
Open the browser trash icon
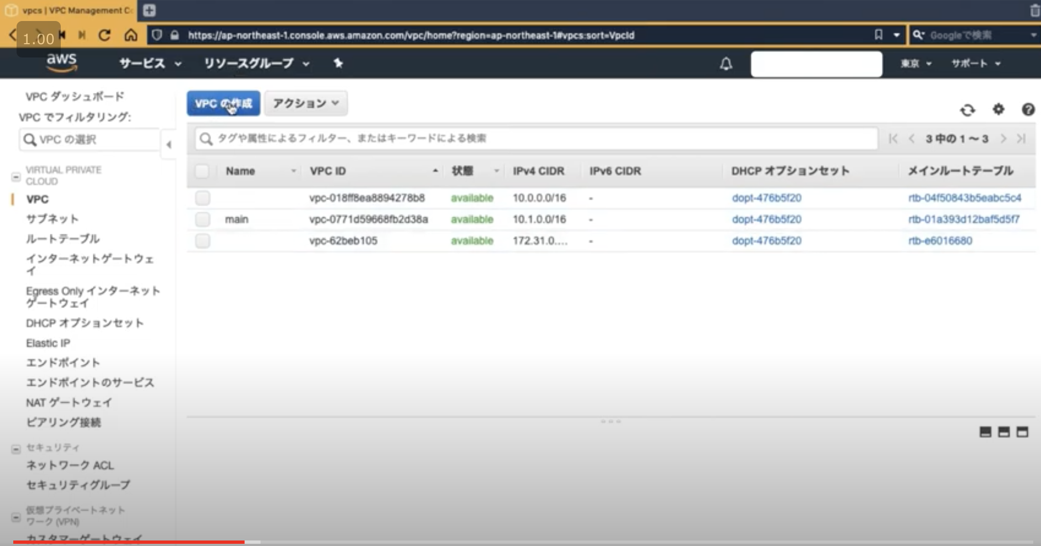(1035, 10)
